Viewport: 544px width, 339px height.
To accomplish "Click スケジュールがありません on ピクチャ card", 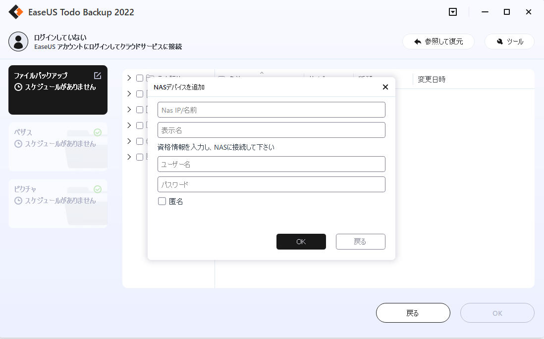I will point(60,201).
